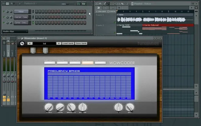Image resolution: width=201 pixels, height=126 pixels.
Task: Select the pencil draw tool in Playlist
Action: coord(105,4)
